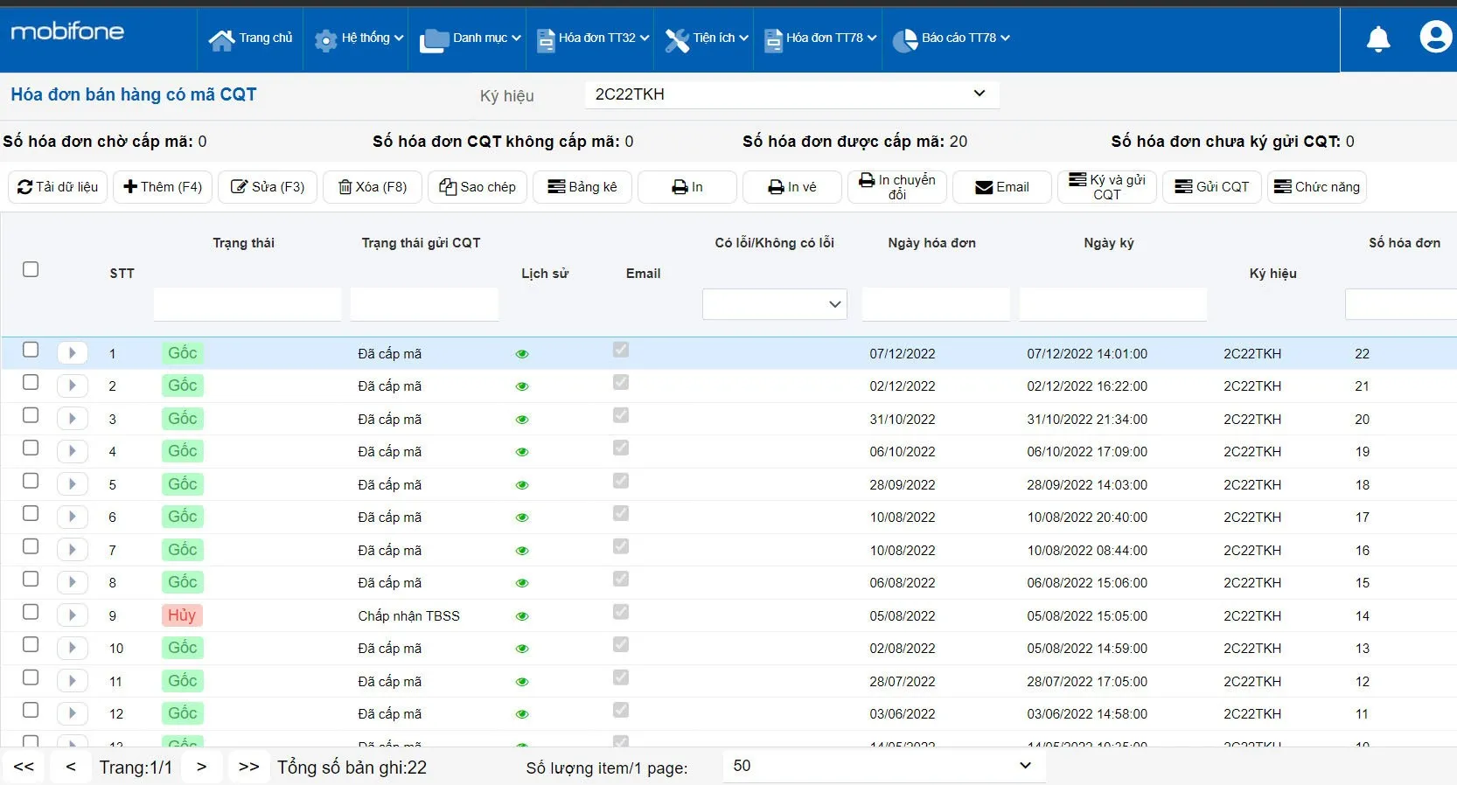Open the user account profile icon
Image resolution: width=1457 pixels, height=785 pixels.
pos(1435,38)
